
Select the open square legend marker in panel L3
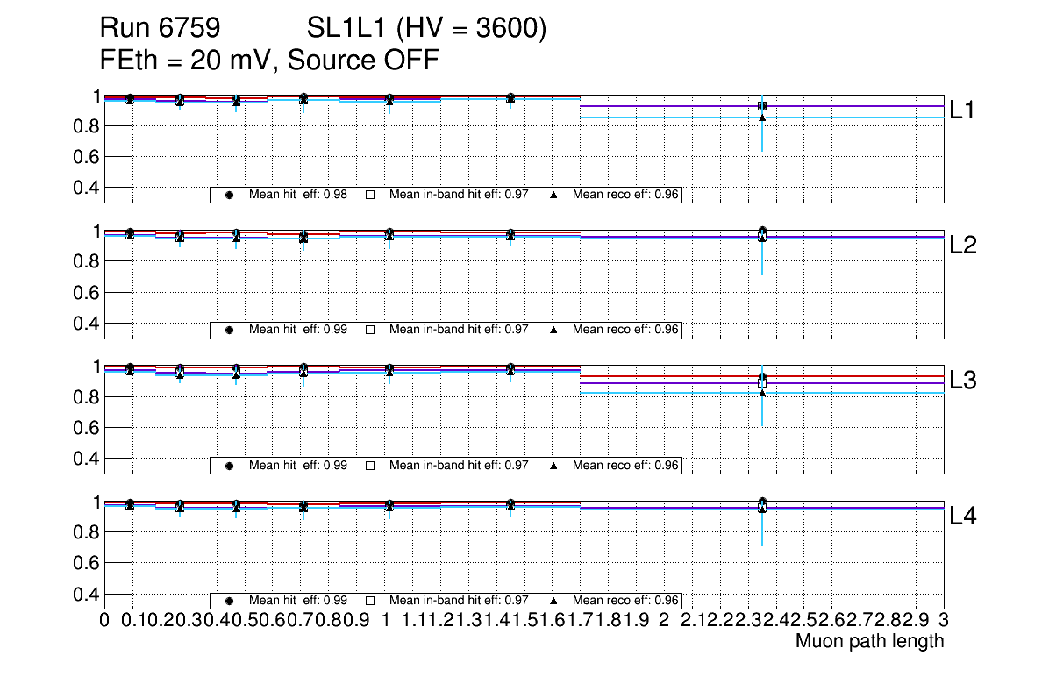tap(369, 466)
